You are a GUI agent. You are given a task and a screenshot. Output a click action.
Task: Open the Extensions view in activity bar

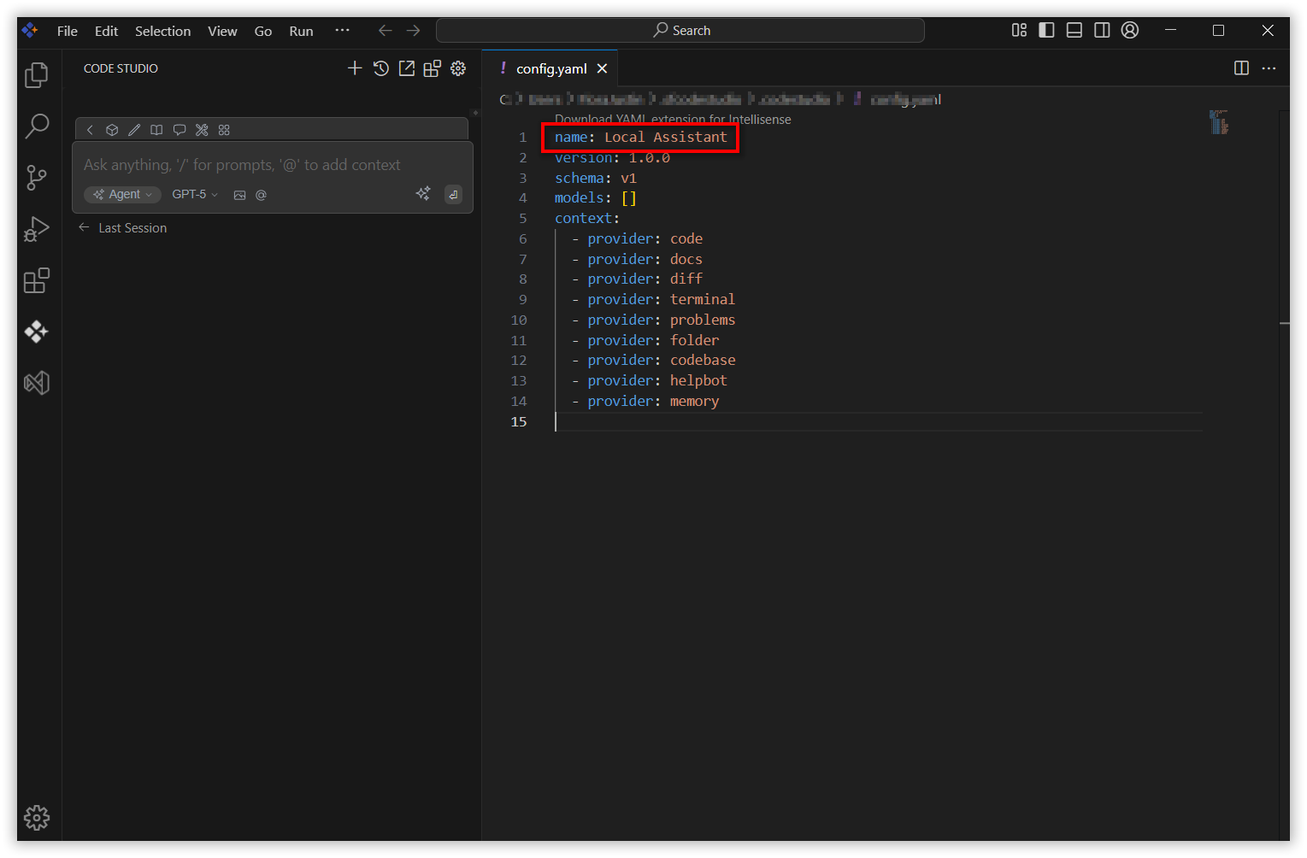(x=36, y=280)
